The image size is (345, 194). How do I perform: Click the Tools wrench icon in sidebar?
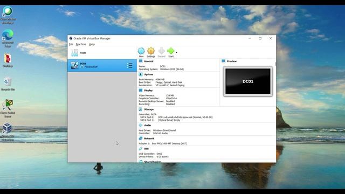click(74, 53)
